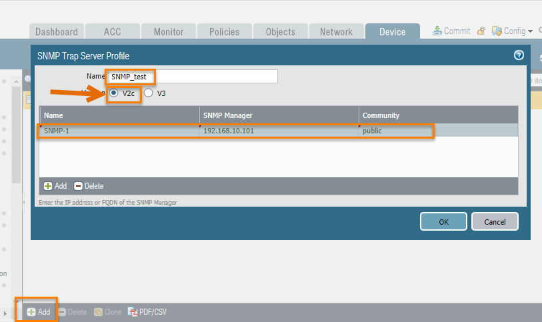Switch to the Network tab
Screen dimensions: 542x322
(336, 31)
